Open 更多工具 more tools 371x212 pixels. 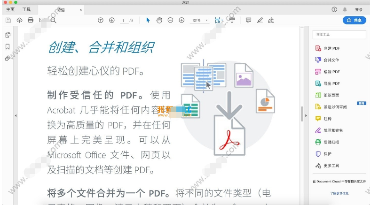[x=327, y=166]
